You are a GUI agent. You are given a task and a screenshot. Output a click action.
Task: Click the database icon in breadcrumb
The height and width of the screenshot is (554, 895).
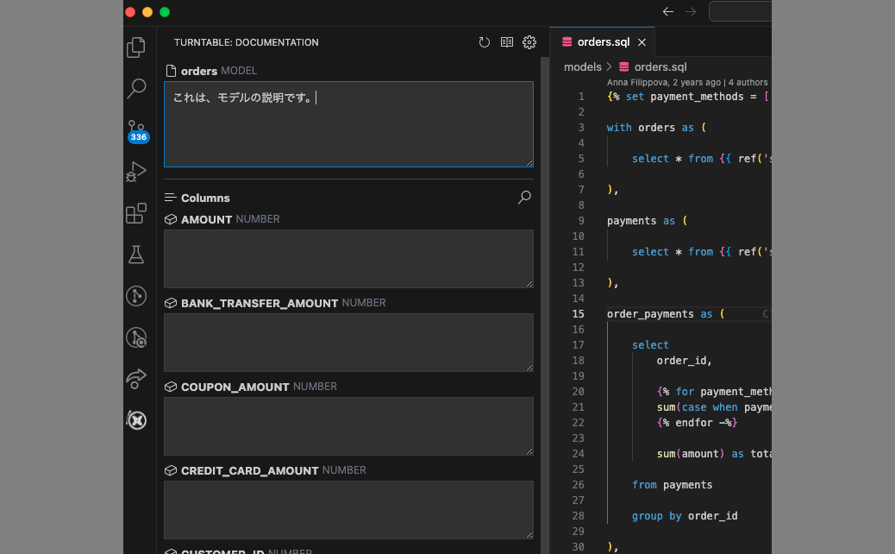[624, 66]
